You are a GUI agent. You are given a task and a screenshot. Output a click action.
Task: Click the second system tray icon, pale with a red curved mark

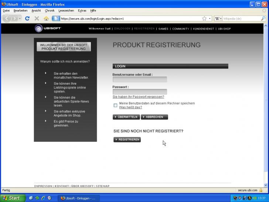240,198
